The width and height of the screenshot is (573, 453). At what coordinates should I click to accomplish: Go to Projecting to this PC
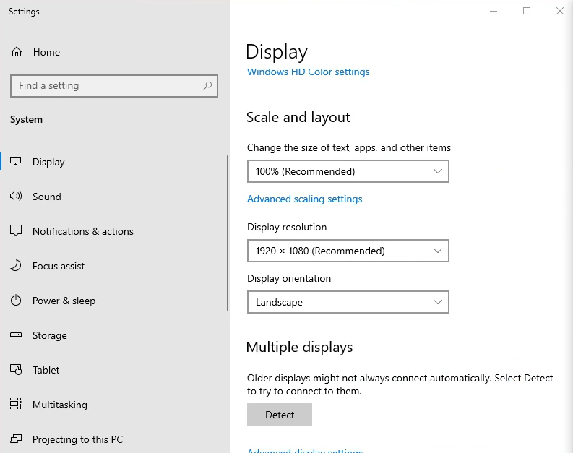pyautogui.click(x=77, y=439)
